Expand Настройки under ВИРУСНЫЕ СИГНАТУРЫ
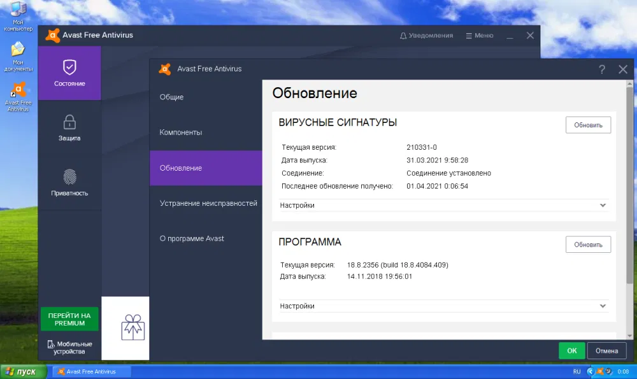637x379 pixels. click(443, 205)
